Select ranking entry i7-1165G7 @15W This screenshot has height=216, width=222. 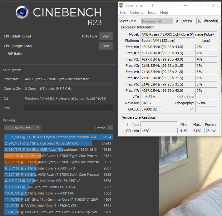point(58,212)
